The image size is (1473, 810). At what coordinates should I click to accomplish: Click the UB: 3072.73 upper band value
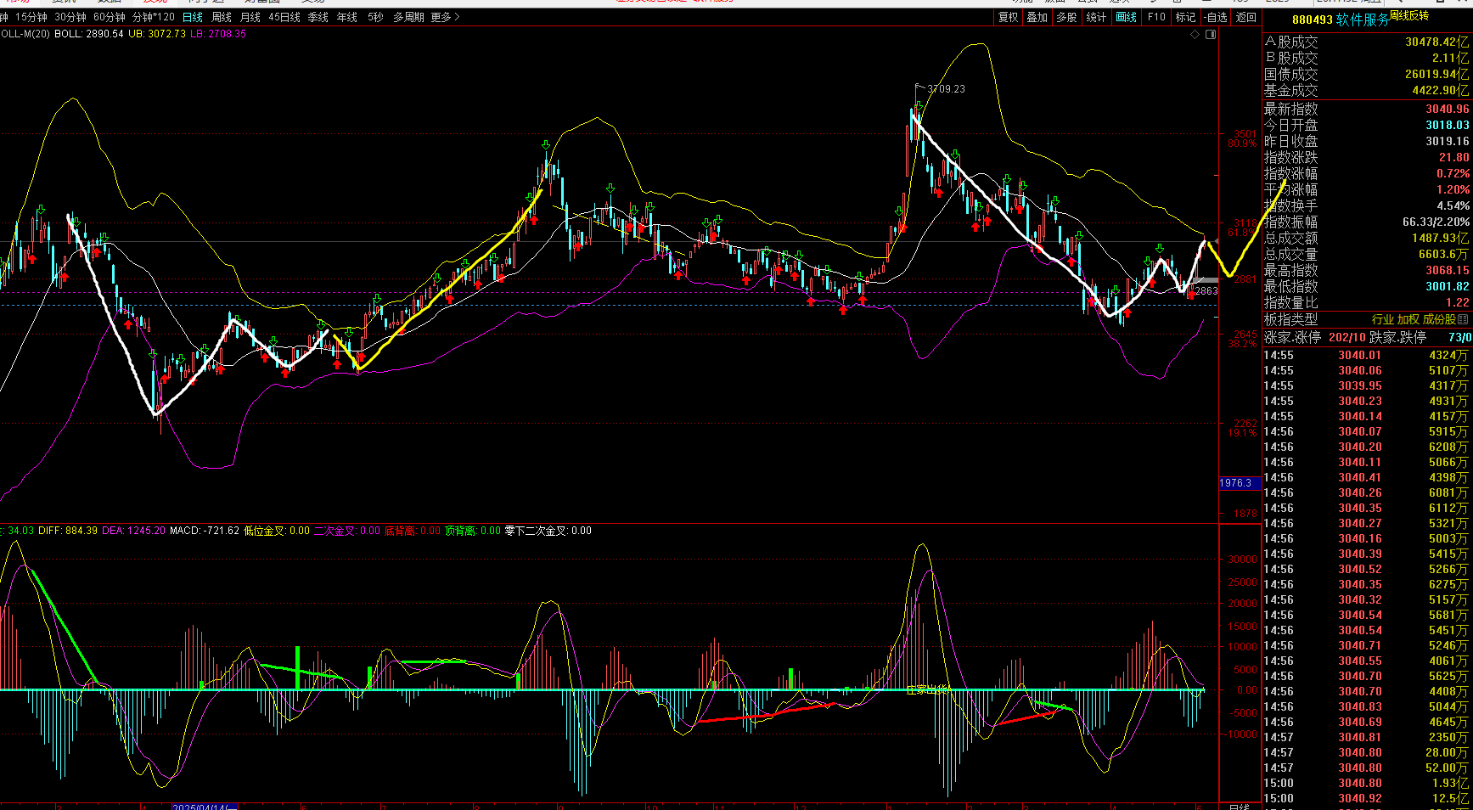point(157,34)
